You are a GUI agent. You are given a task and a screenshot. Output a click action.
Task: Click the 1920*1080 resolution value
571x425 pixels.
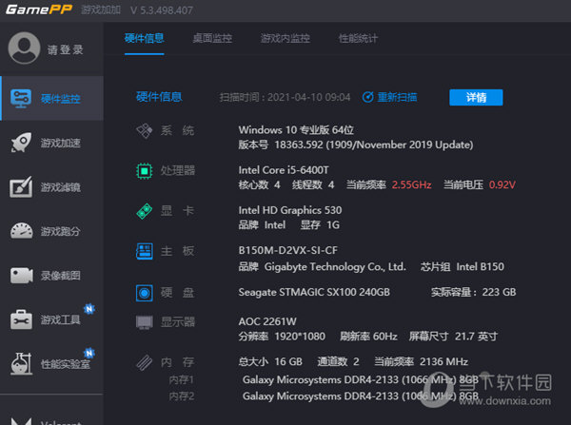[x=300, y=337]
